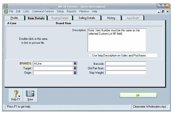Open the Target dropdown list
This screenshot has height=113, width=186.
click(75, 68)
